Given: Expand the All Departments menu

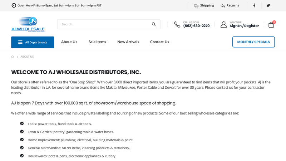Looking at the screenshot, I should (33, 42).
